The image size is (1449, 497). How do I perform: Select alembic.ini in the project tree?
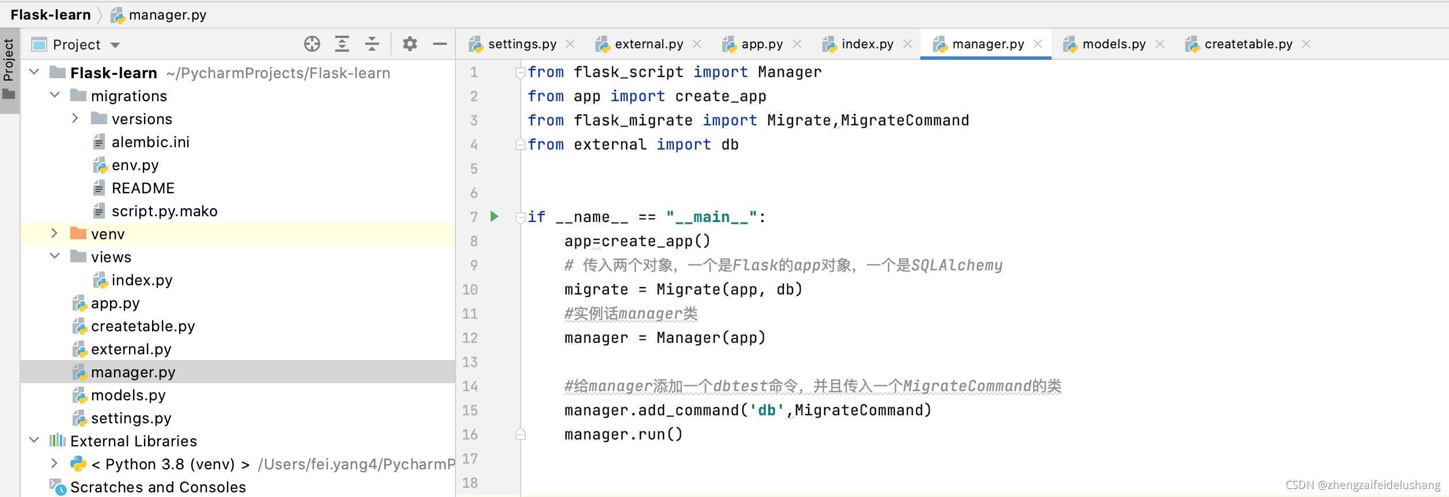point(150,142)
